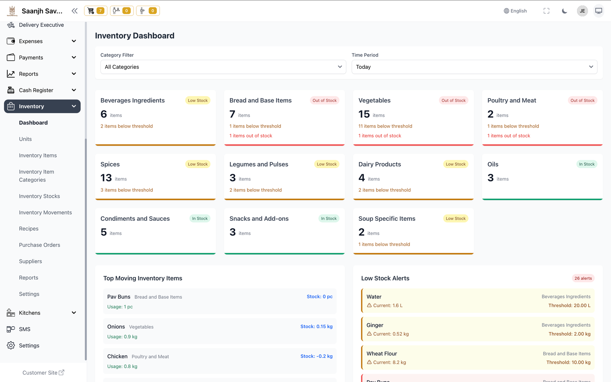Open the cart orders badge showing 7
Screen dimensions: 611x382
(95, 11)
